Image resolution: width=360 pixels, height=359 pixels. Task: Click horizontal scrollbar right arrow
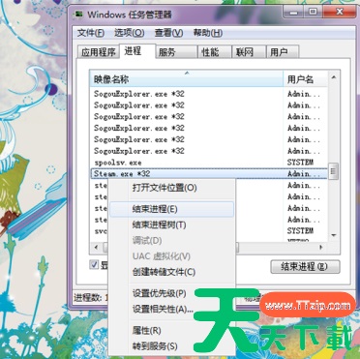(x=321, y=248)
